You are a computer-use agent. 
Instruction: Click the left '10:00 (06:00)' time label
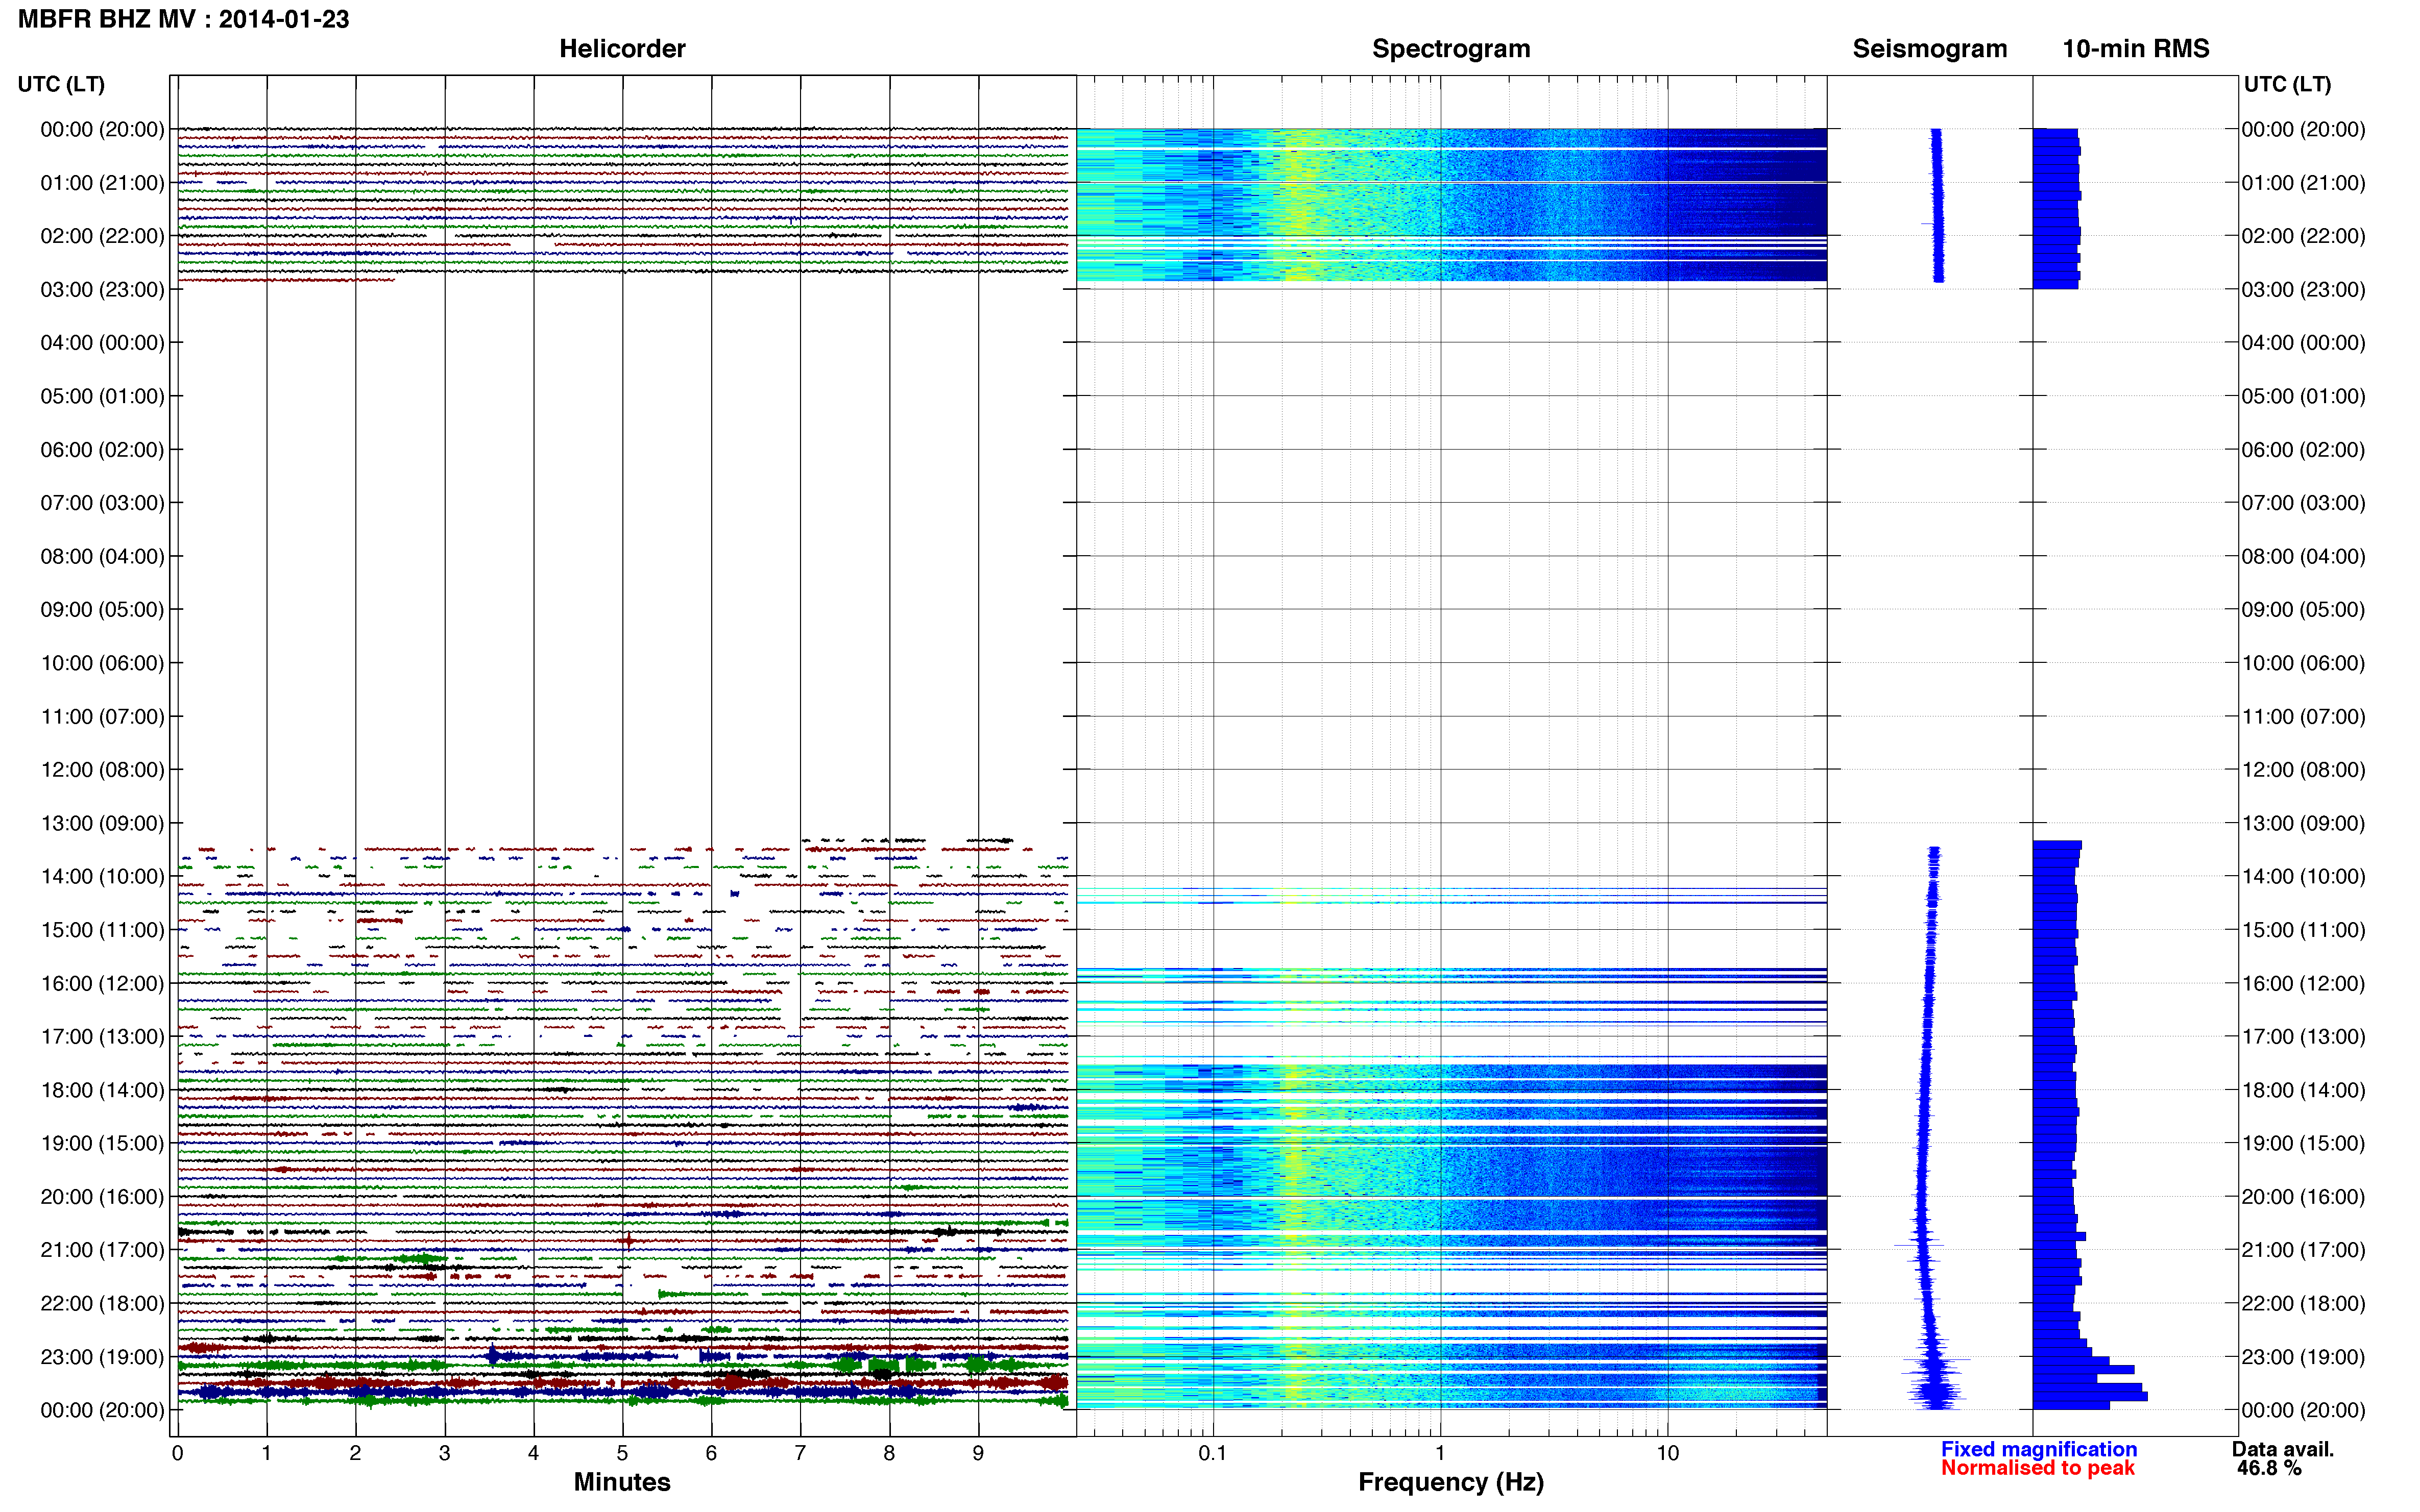[102, 663]
